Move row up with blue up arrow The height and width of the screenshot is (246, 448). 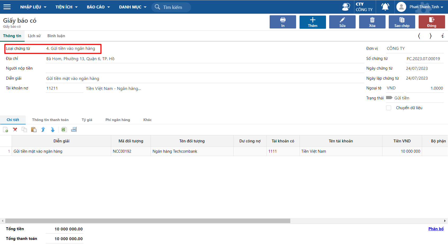[x=43, y=129]
